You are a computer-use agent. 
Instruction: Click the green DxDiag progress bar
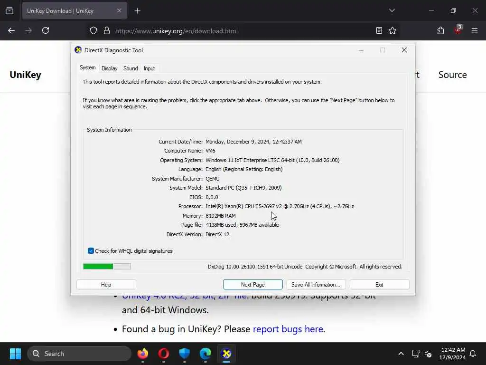point(107,266)
